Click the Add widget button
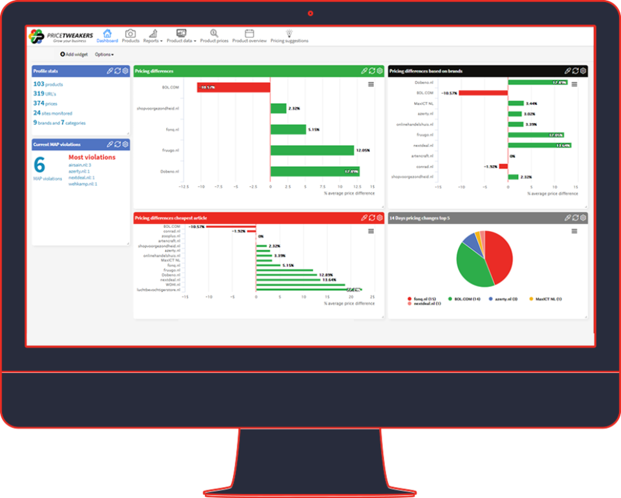The width and height of the screenshot is (621, 498). pos(74,54)
